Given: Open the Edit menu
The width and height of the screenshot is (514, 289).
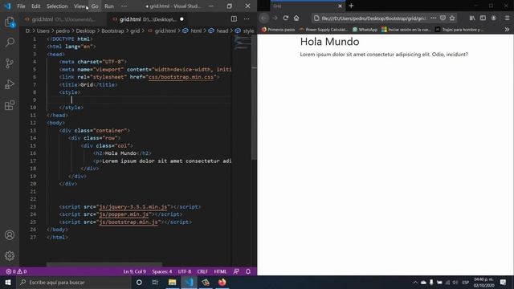Looking at the screenshot, I should tap(35, 6).
